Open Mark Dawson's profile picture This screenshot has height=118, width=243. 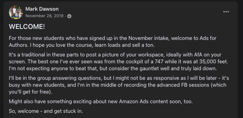click(16, 12)
